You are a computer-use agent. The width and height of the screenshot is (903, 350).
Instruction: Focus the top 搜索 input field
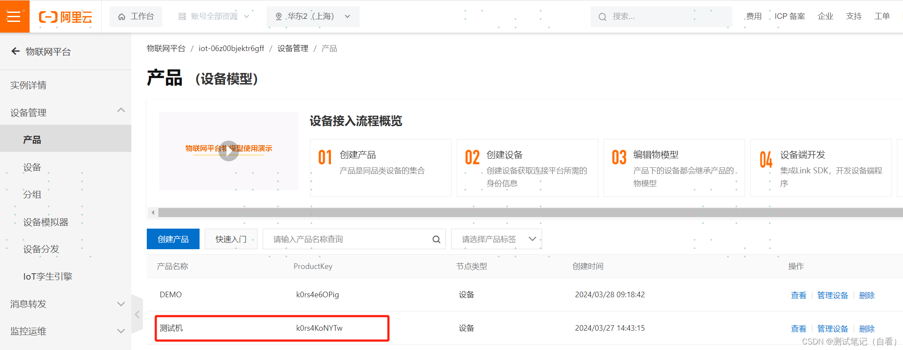tap(661, 17)
